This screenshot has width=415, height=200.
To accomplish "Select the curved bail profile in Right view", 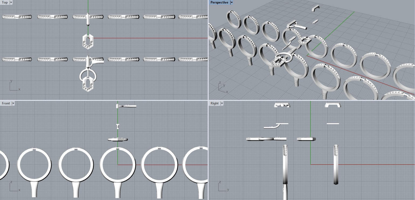I will (276, 126).
